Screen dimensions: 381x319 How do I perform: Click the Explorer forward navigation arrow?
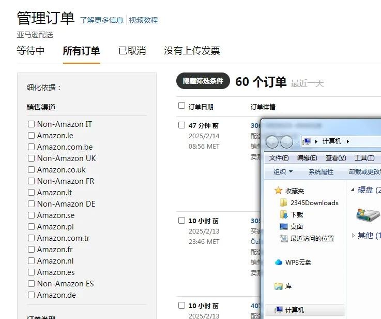click(x=286, y=142)
